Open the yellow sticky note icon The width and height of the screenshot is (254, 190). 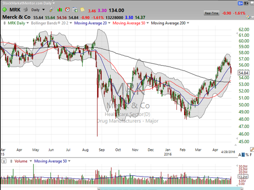point(83,10)
